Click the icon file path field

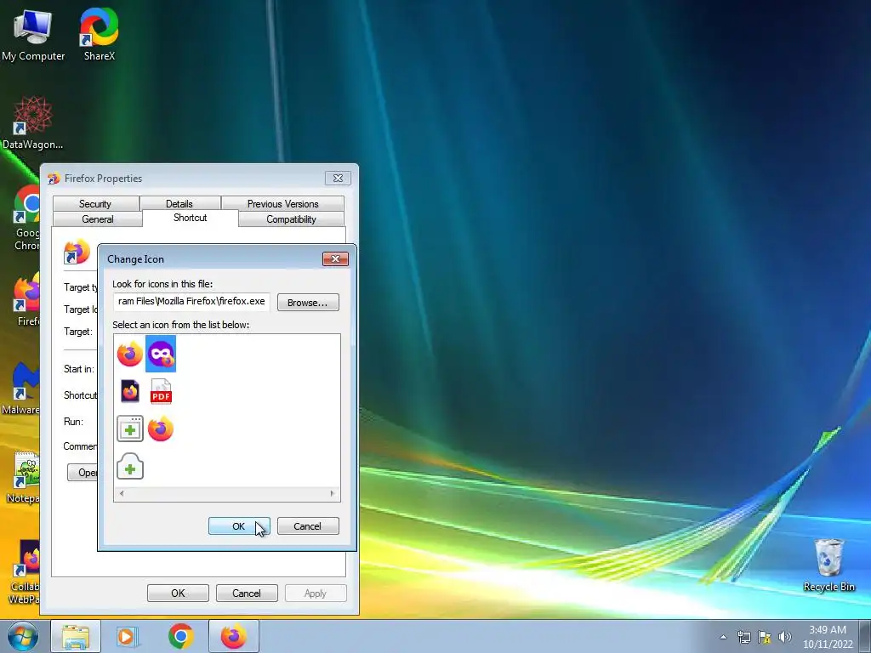tap(191, 302)
